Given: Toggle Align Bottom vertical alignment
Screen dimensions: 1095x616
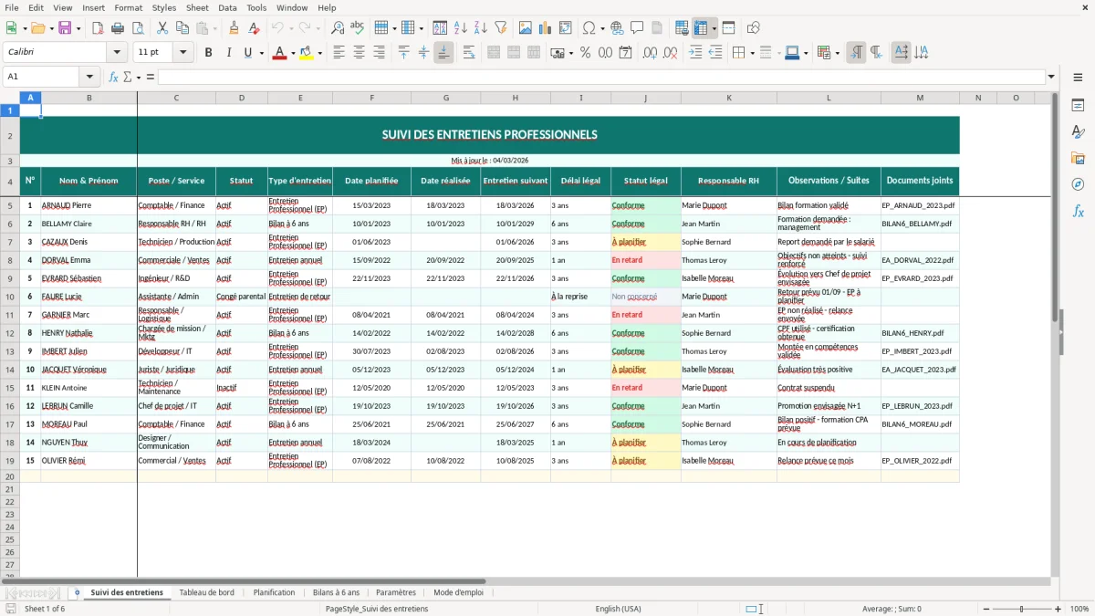Looking at the screenshot, I should 443,53.
